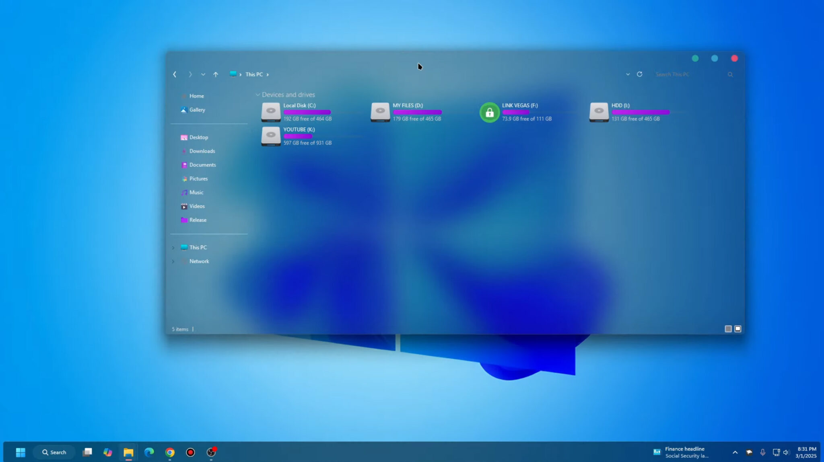Open the microphone indicator in system tray
Viewport: 824px width, 462px height.
762,452
